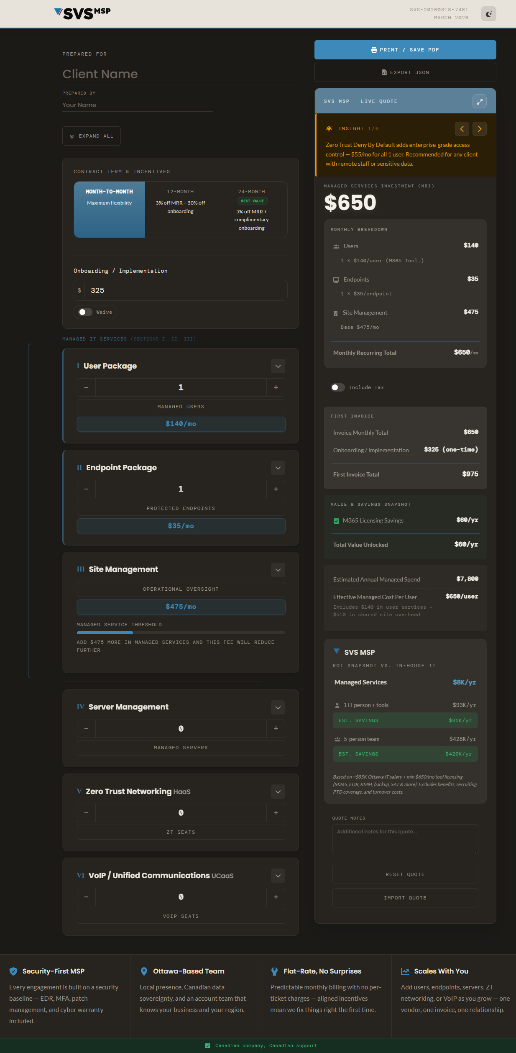The height and width of the screenshot is (1053, 516).
Task: Toggle dark mode moon icon in header
Action: [x=488, y=14]
